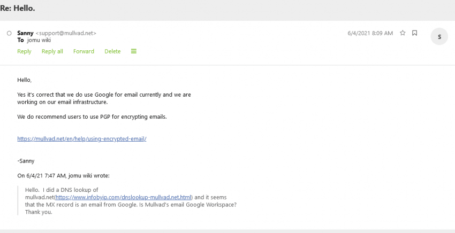The width and height of the screenshot is (455, 233).
Task: Click the S sender avatar circle
Action: (439, 36)
